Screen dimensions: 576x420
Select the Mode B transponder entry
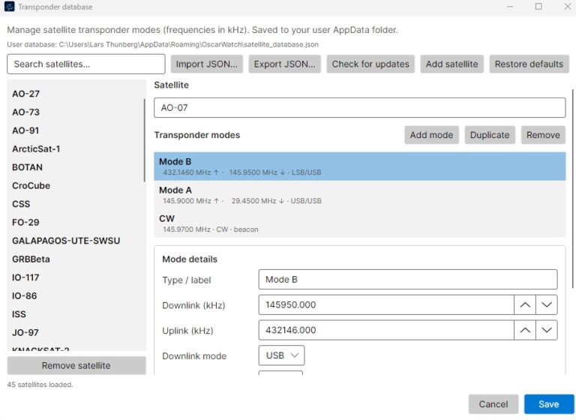click(360, 166)
